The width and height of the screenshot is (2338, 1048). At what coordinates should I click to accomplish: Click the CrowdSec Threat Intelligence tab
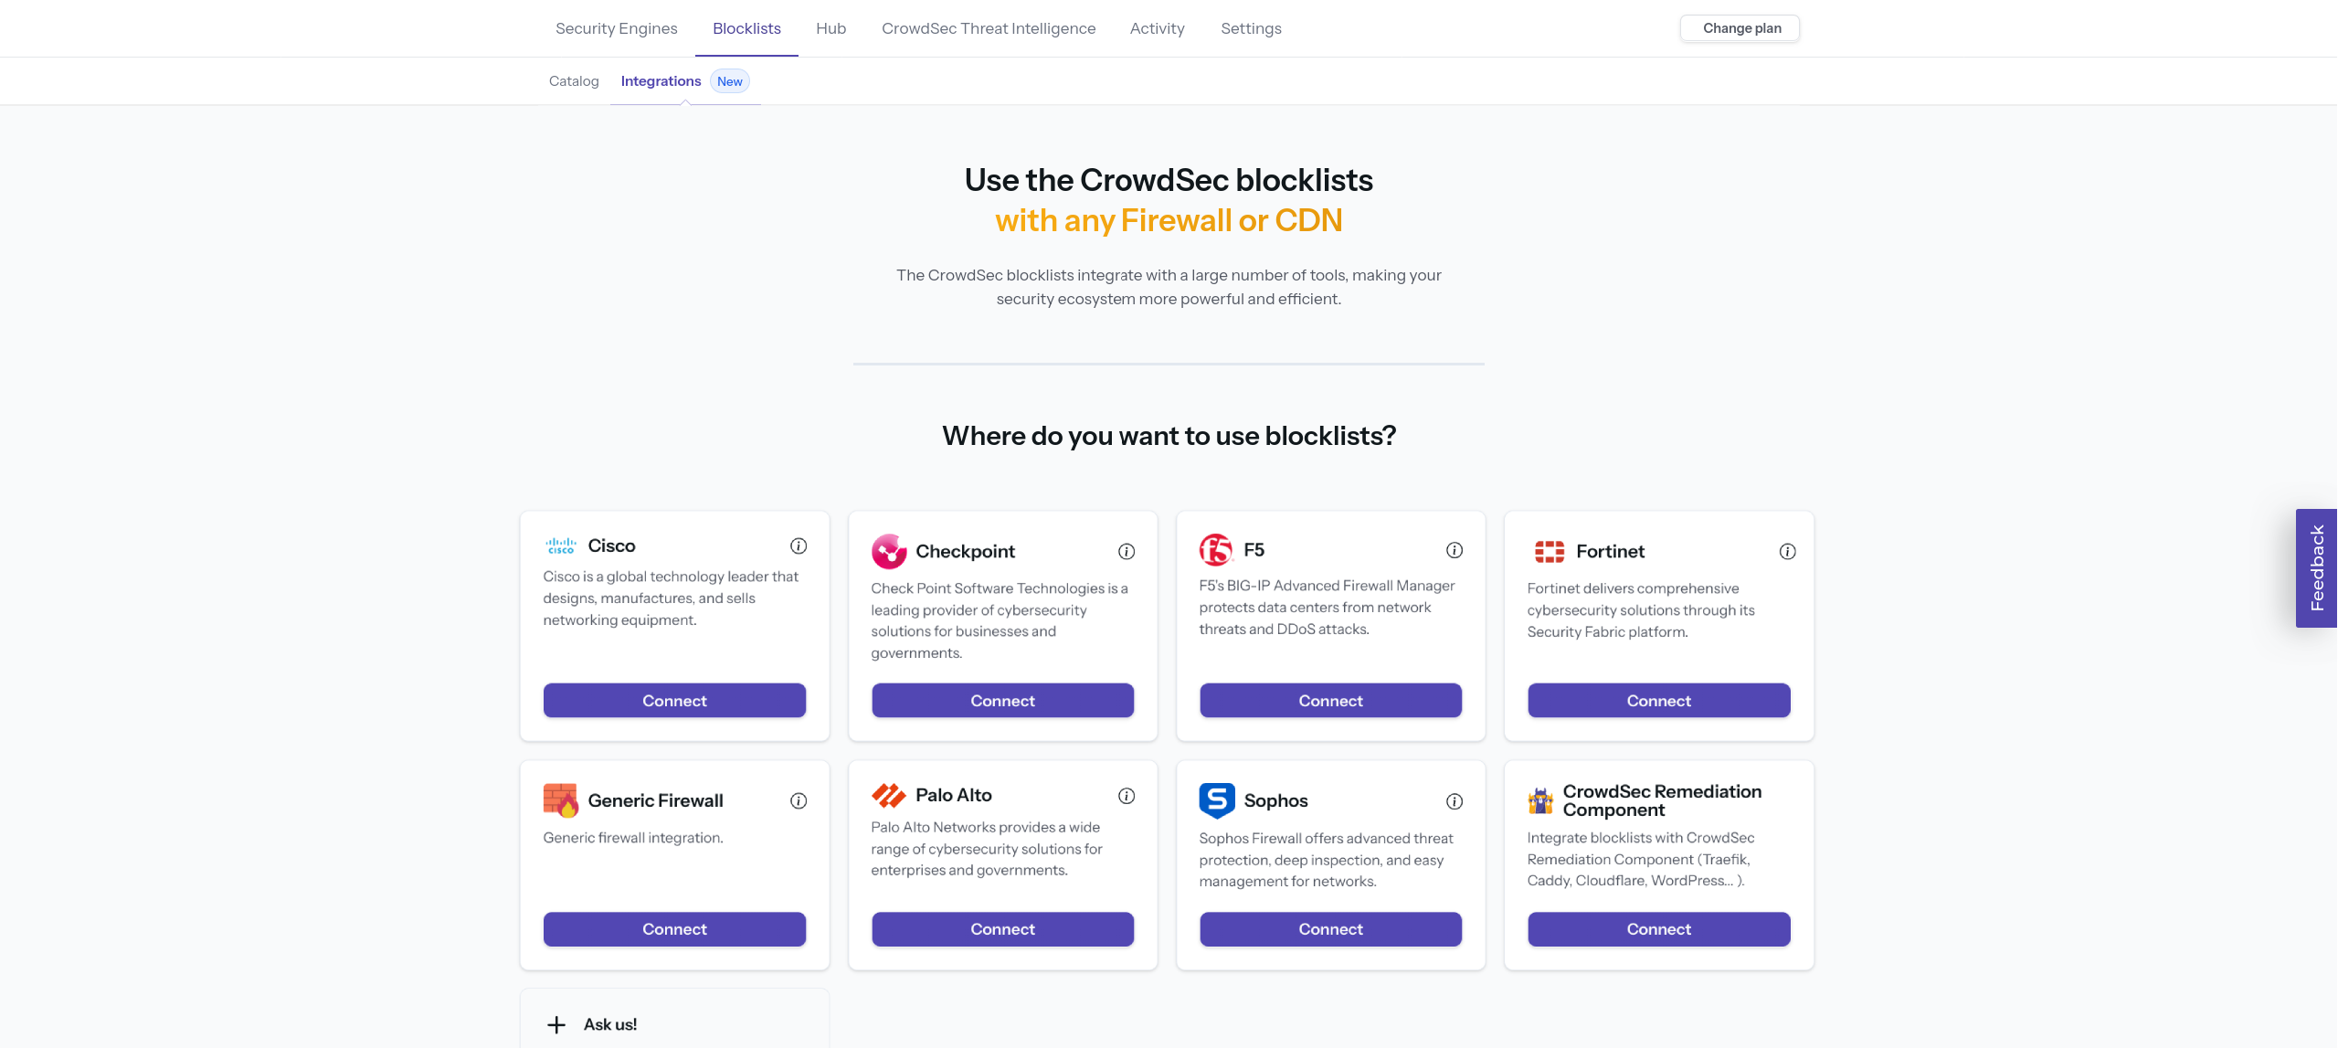989,26
